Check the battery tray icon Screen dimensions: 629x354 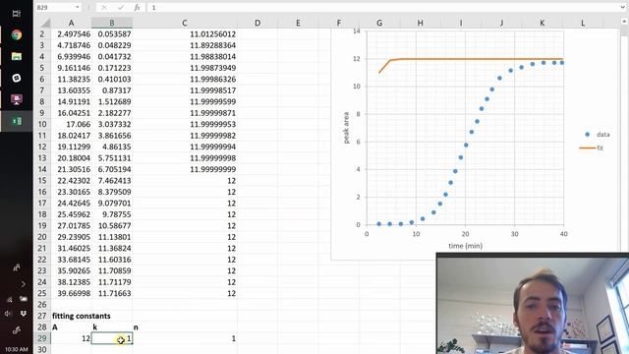tap(24, 299)
